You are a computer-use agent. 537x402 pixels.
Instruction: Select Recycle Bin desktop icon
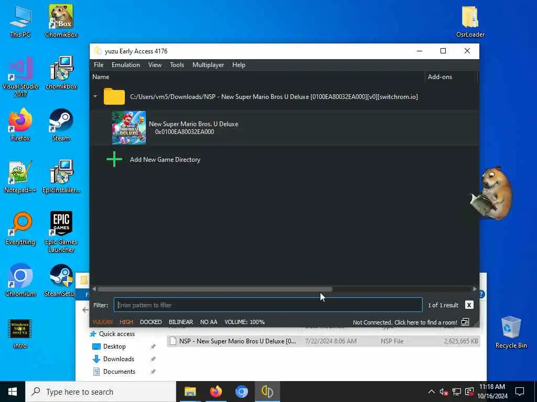click(x=511, y=332)
